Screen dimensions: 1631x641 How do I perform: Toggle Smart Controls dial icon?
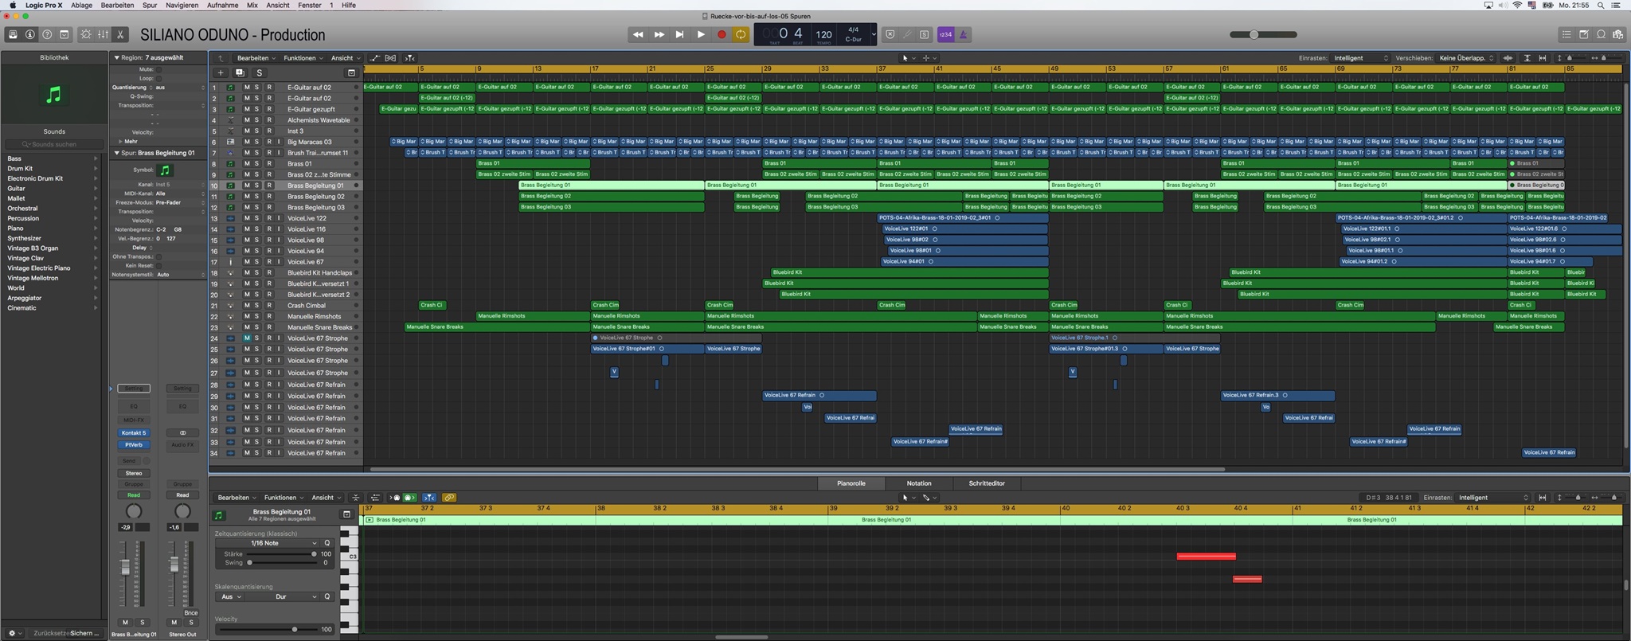(86, 34)
